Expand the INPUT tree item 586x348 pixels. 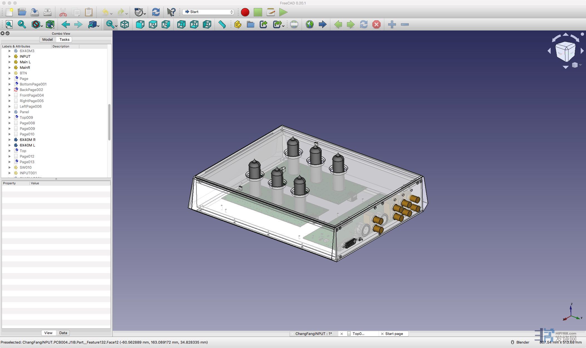pyautogui.click(x=9, y=56)
